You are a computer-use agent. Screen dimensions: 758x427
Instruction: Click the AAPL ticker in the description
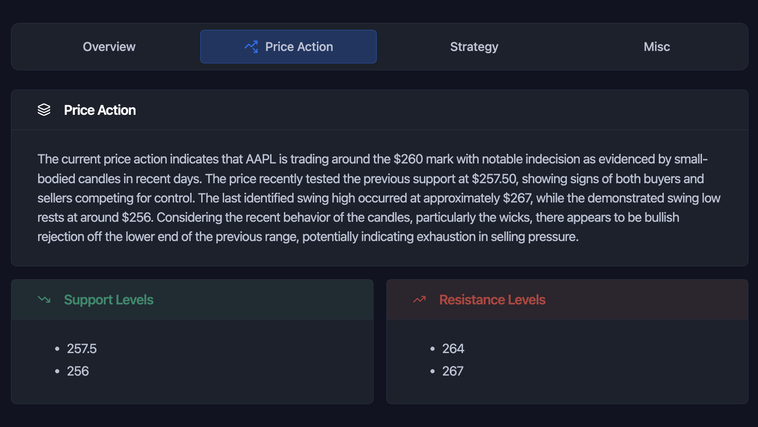click(x=261, y=159)
